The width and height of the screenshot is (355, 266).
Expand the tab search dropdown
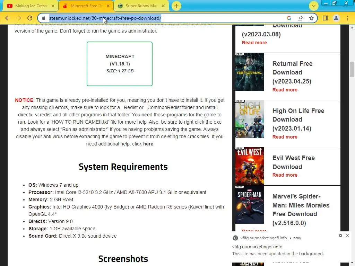tap(313, 6)
